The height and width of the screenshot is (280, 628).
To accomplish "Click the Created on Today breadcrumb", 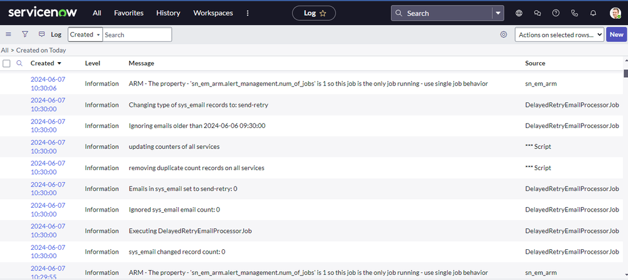I will (41, 50).
